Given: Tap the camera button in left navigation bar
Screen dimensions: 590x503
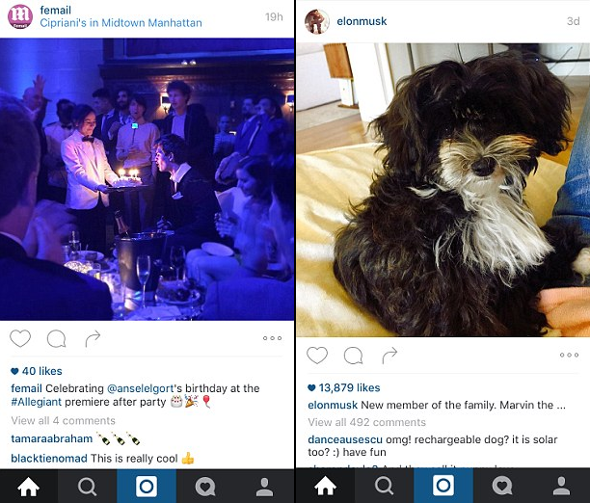Looking at the screenshot, I should click(x=147, y=486).
